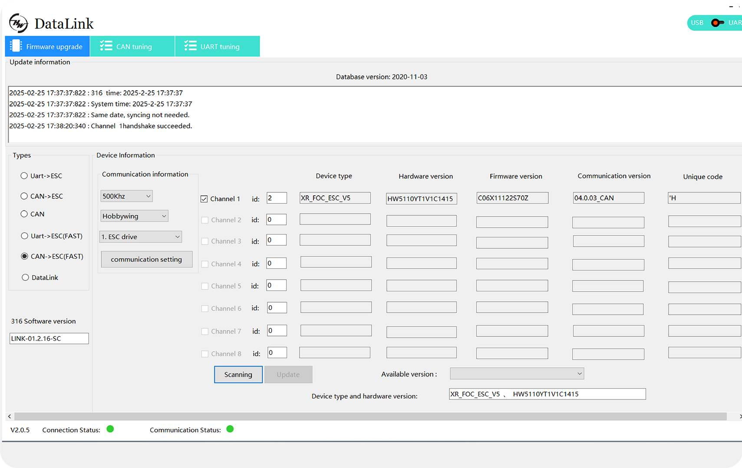742x468 pixels.
Task: Click the CAN tuning list icon
Action: click(106, 46)
